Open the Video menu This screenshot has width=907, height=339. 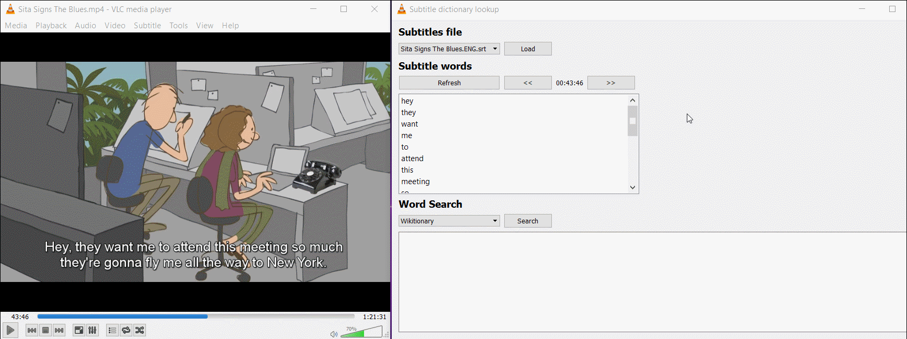pos(115,26)
